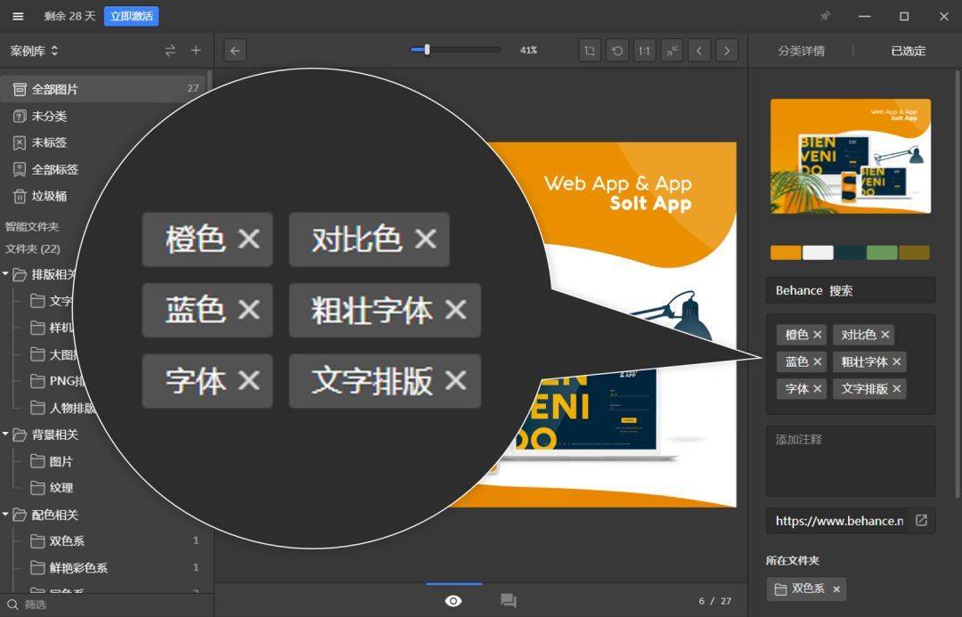Collapse the 配色相关 folder tree

click(x=5, y=514)
